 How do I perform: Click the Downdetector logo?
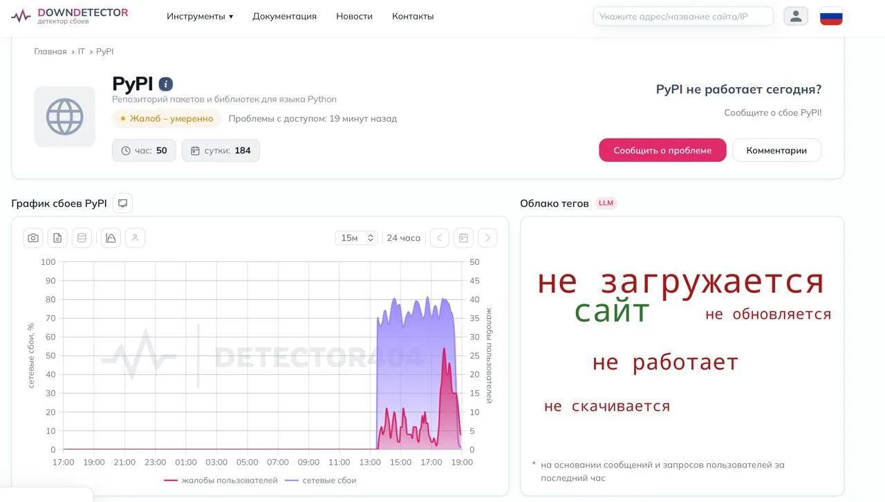click(69, 16)
